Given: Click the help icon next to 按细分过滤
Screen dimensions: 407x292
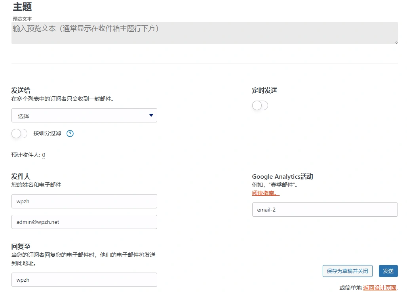Looking at the screenshot, I should tap(70, 134).
